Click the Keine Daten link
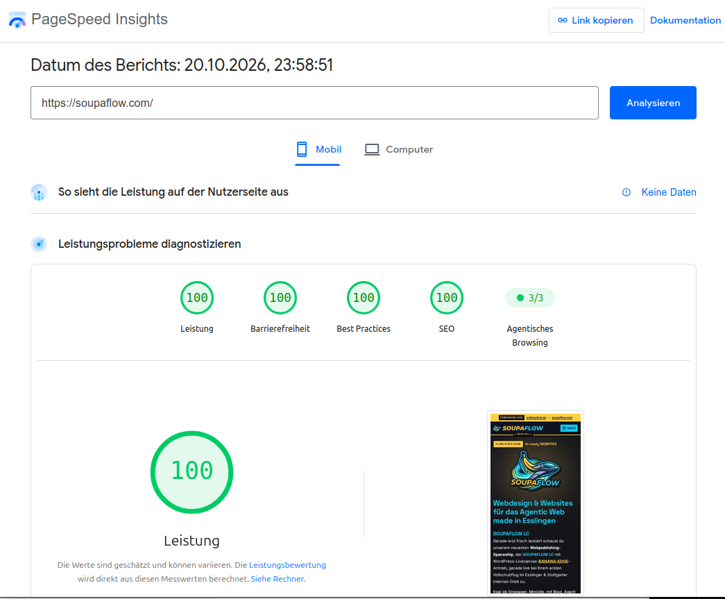The image size is (725, 599). [669, 192]
